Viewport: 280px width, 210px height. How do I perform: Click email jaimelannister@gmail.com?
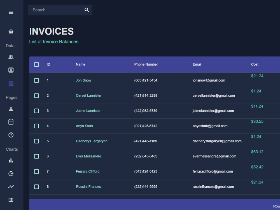tap(213, 111)
